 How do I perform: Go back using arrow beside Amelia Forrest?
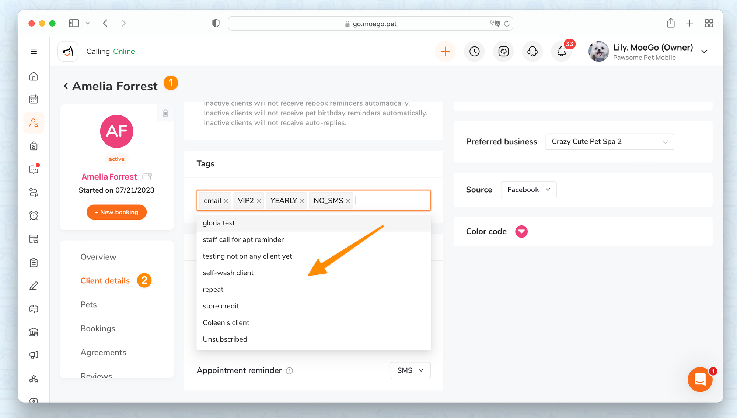(66, 86)
